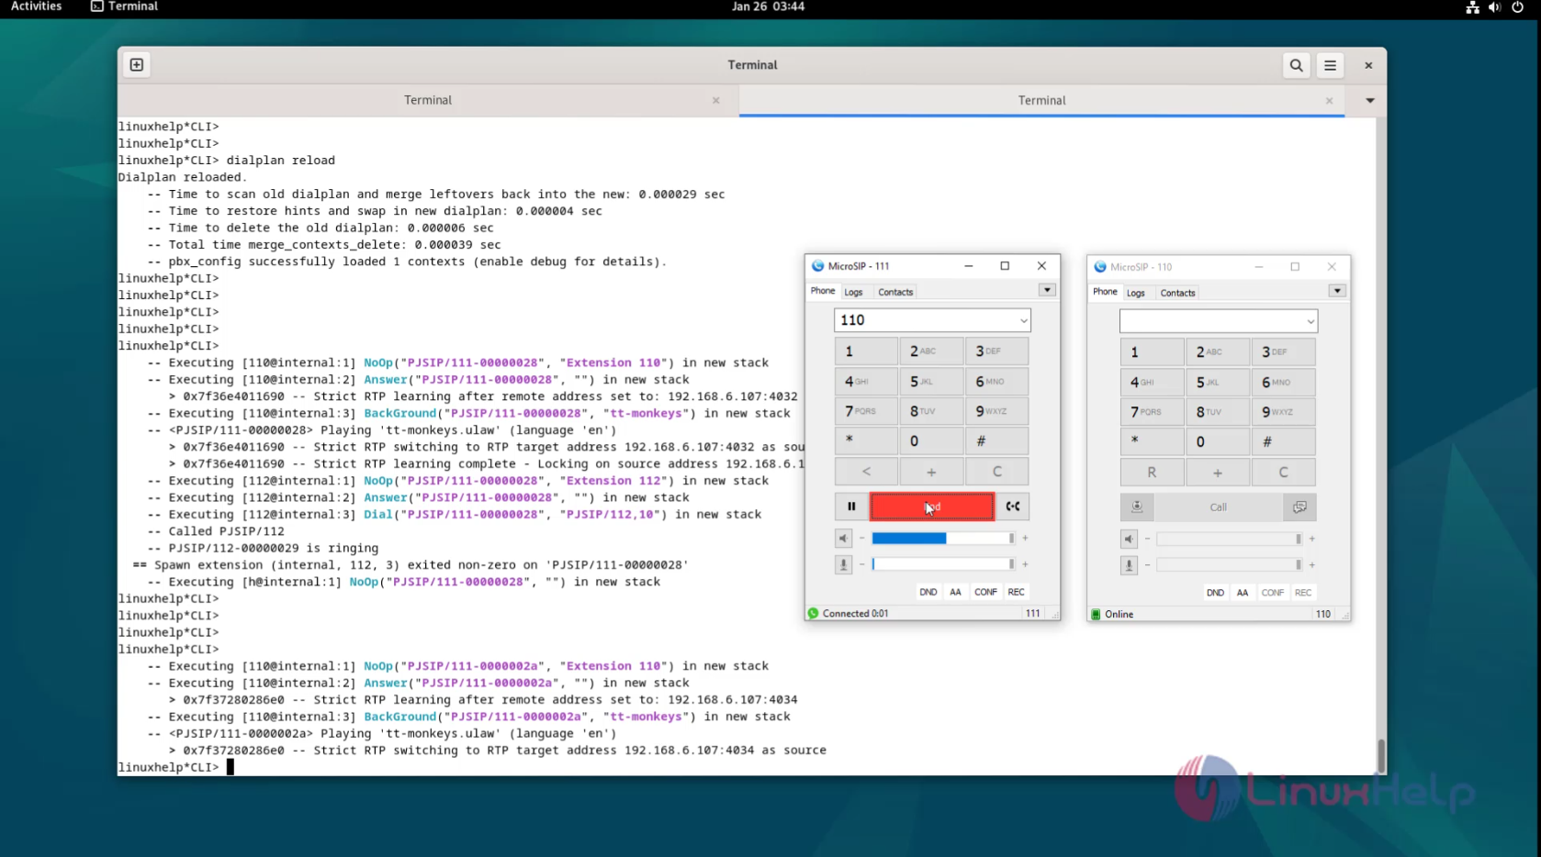This screenshot has width=1541, height=857.
Task: Click the R redial key in MicroSIP 110
Action: pos(1152,473)
